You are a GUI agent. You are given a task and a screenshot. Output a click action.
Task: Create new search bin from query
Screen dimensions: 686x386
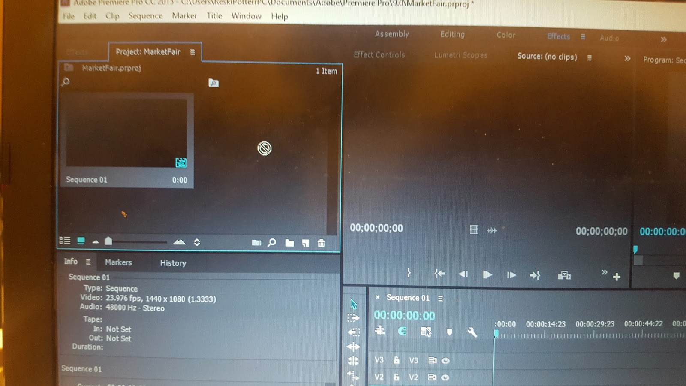(x=214, y=83)
